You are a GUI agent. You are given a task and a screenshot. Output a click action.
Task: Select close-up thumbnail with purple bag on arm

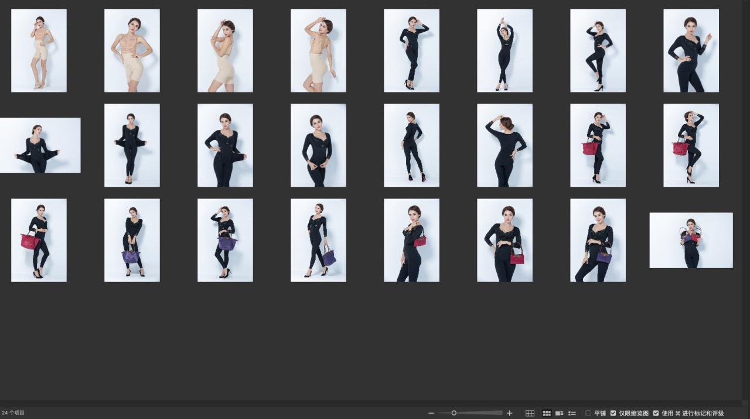click(598, 241)
